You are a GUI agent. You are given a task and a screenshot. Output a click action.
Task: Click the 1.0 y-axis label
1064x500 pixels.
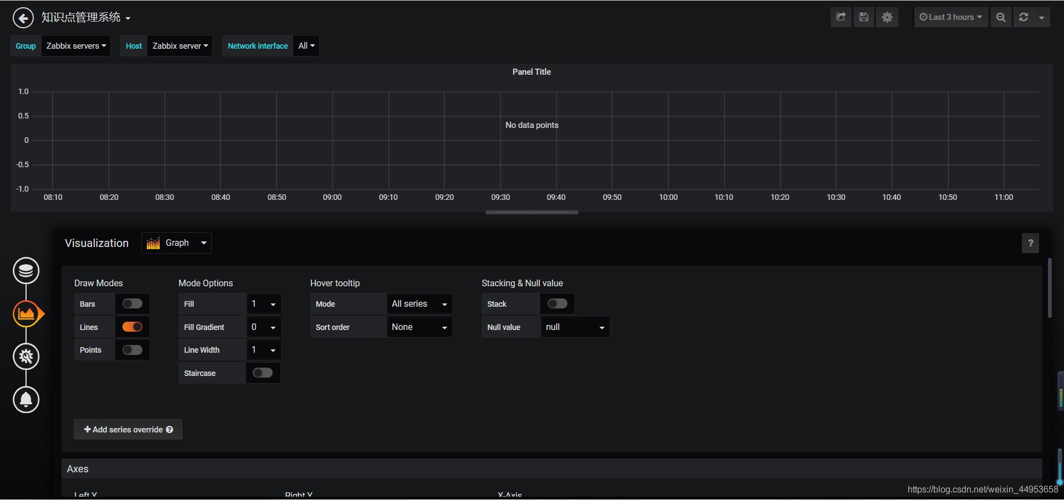click(23, 91)
